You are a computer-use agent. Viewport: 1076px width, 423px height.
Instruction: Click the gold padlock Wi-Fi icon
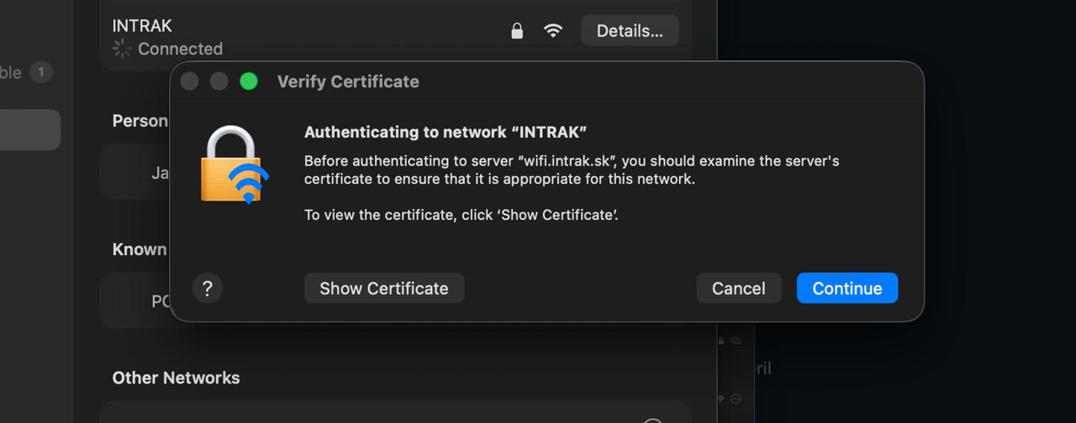tap(235, 165)
